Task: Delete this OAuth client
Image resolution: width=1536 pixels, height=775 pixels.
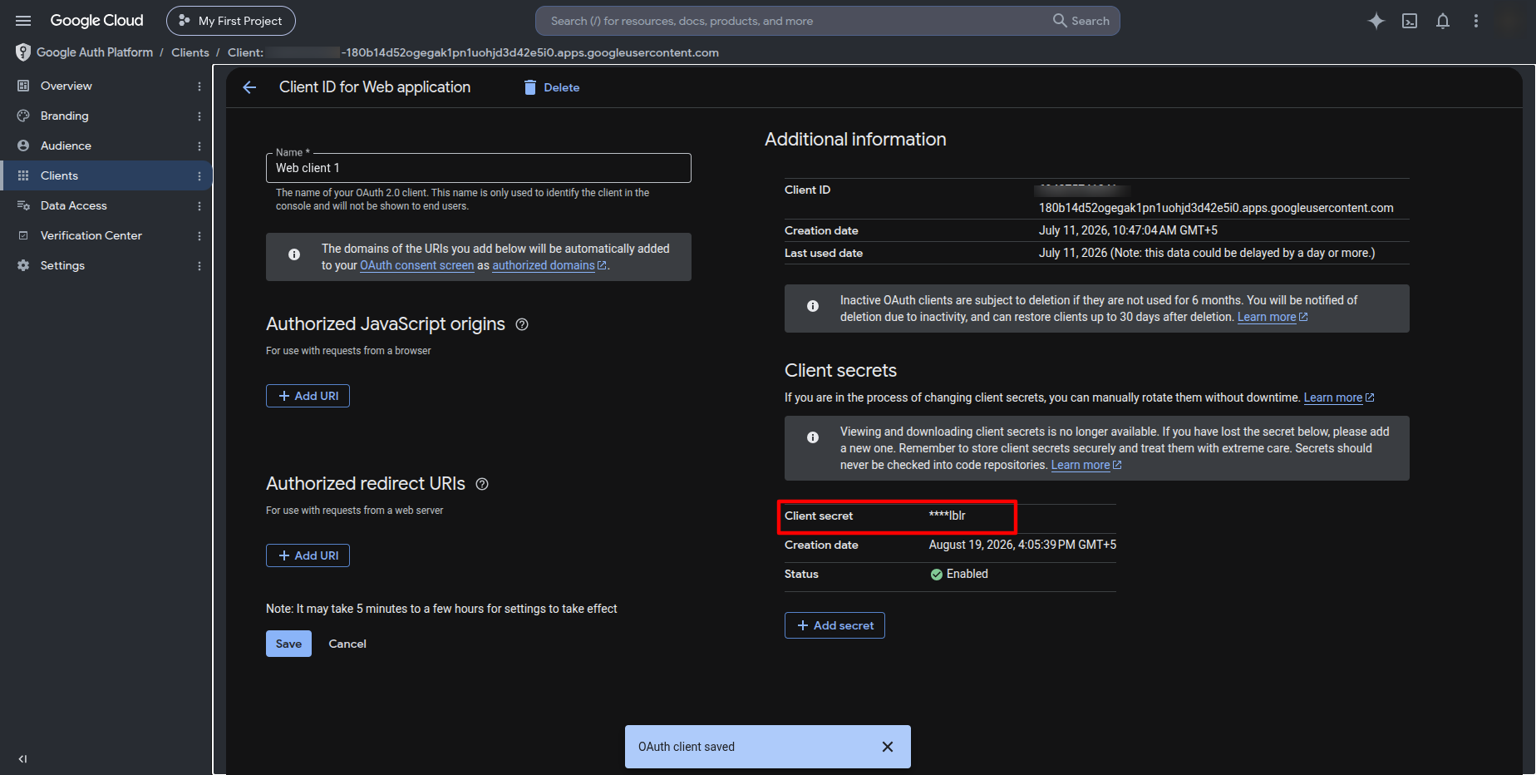Action: coord(552,87)
